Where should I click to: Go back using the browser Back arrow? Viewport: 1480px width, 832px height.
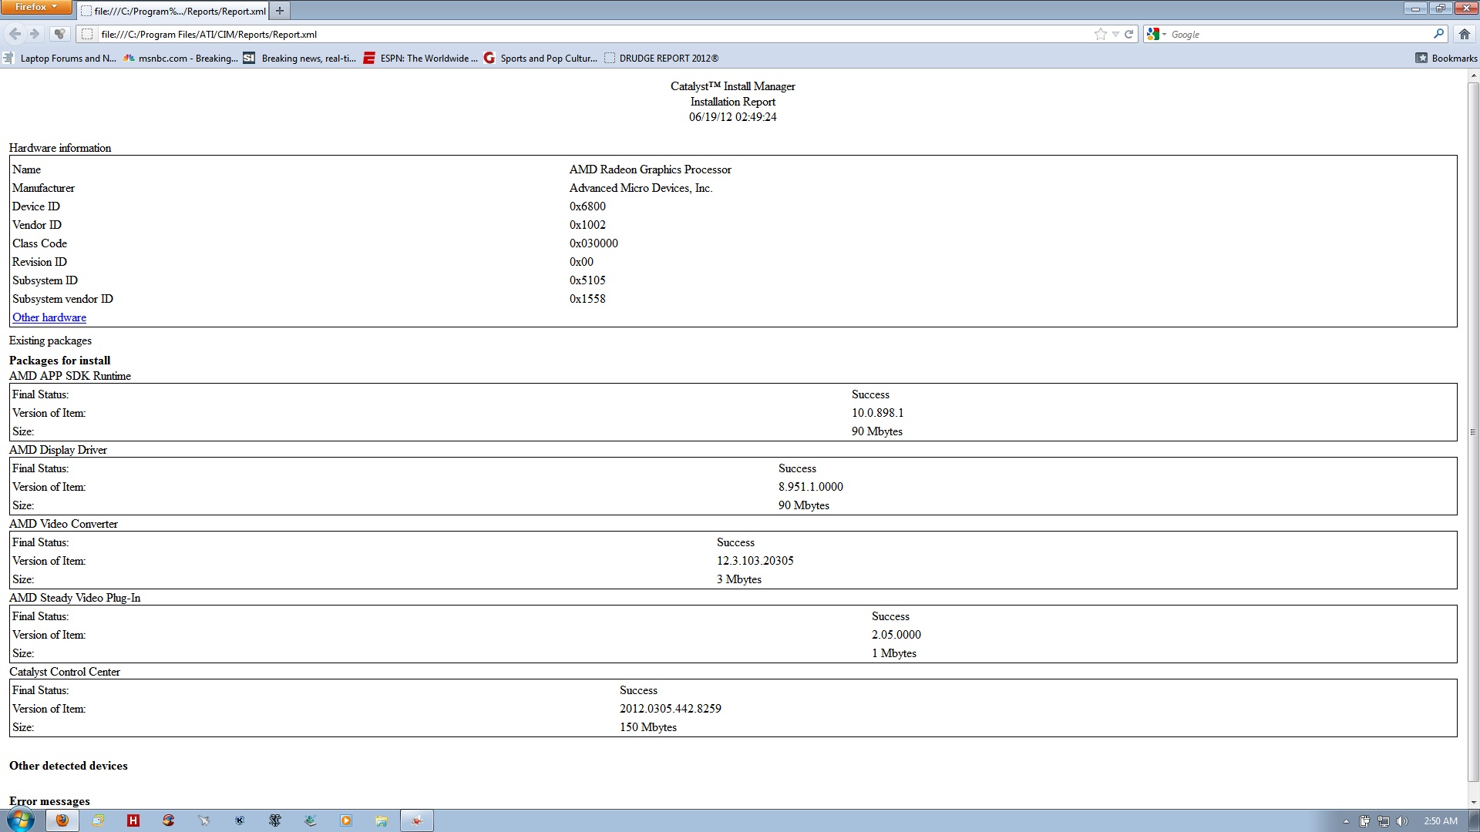(15, 34)
